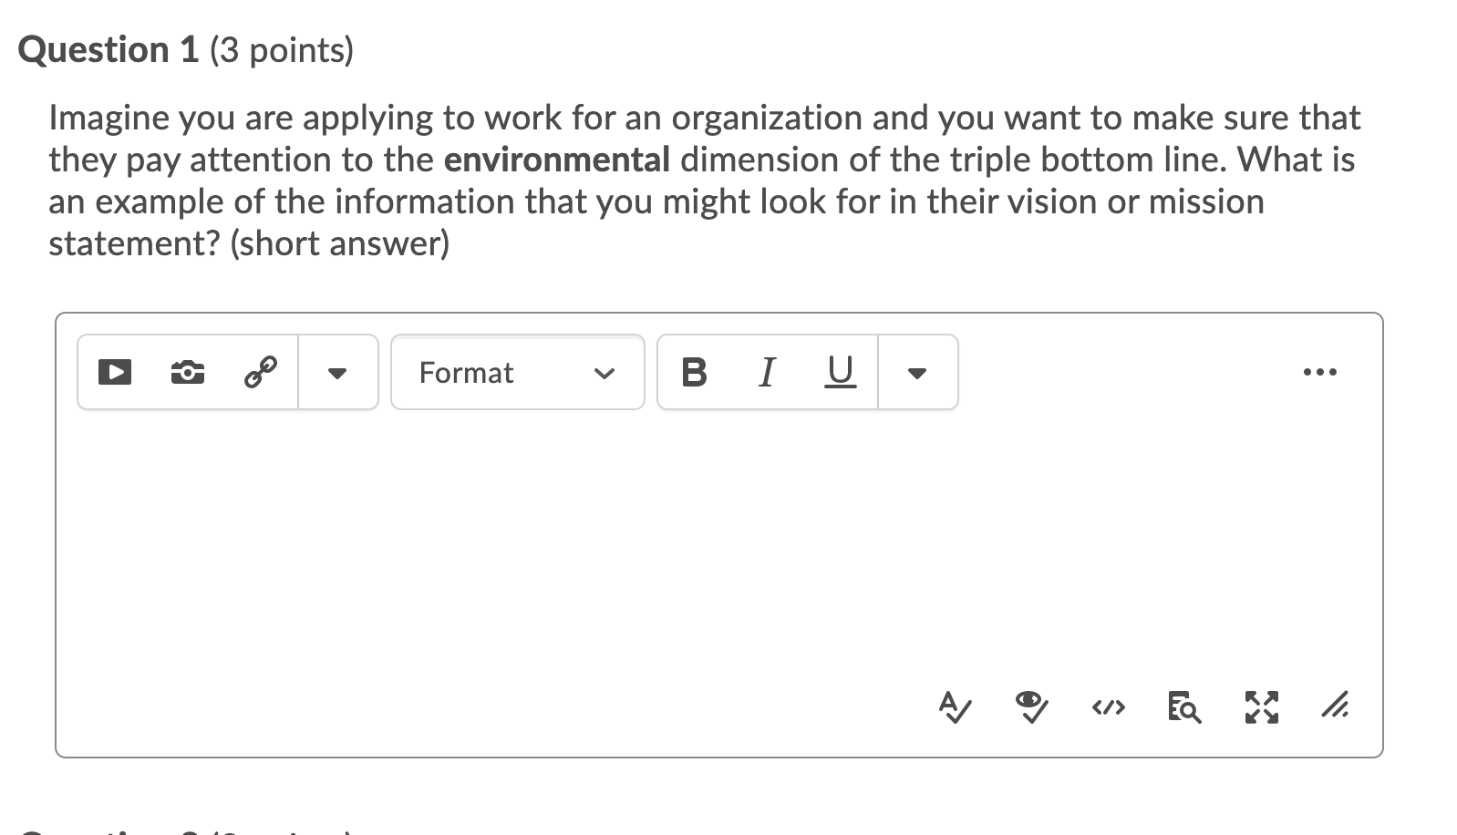This screenshot has width=1457, height=835.
Task: Toggle underline formatting
Action: [839, 372]
